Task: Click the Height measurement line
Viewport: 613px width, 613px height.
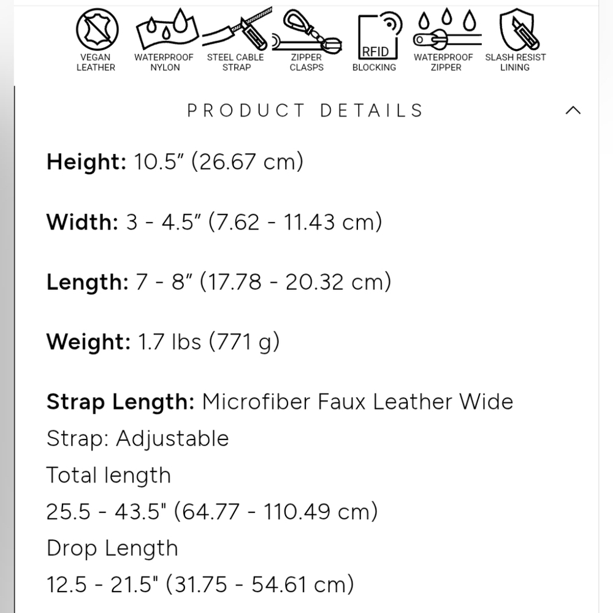Action: pos(175,161)
